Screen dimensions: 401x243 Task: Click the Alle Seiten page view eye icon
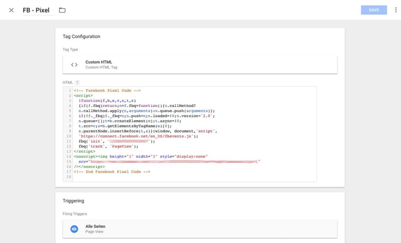click(x=74, y=229)
